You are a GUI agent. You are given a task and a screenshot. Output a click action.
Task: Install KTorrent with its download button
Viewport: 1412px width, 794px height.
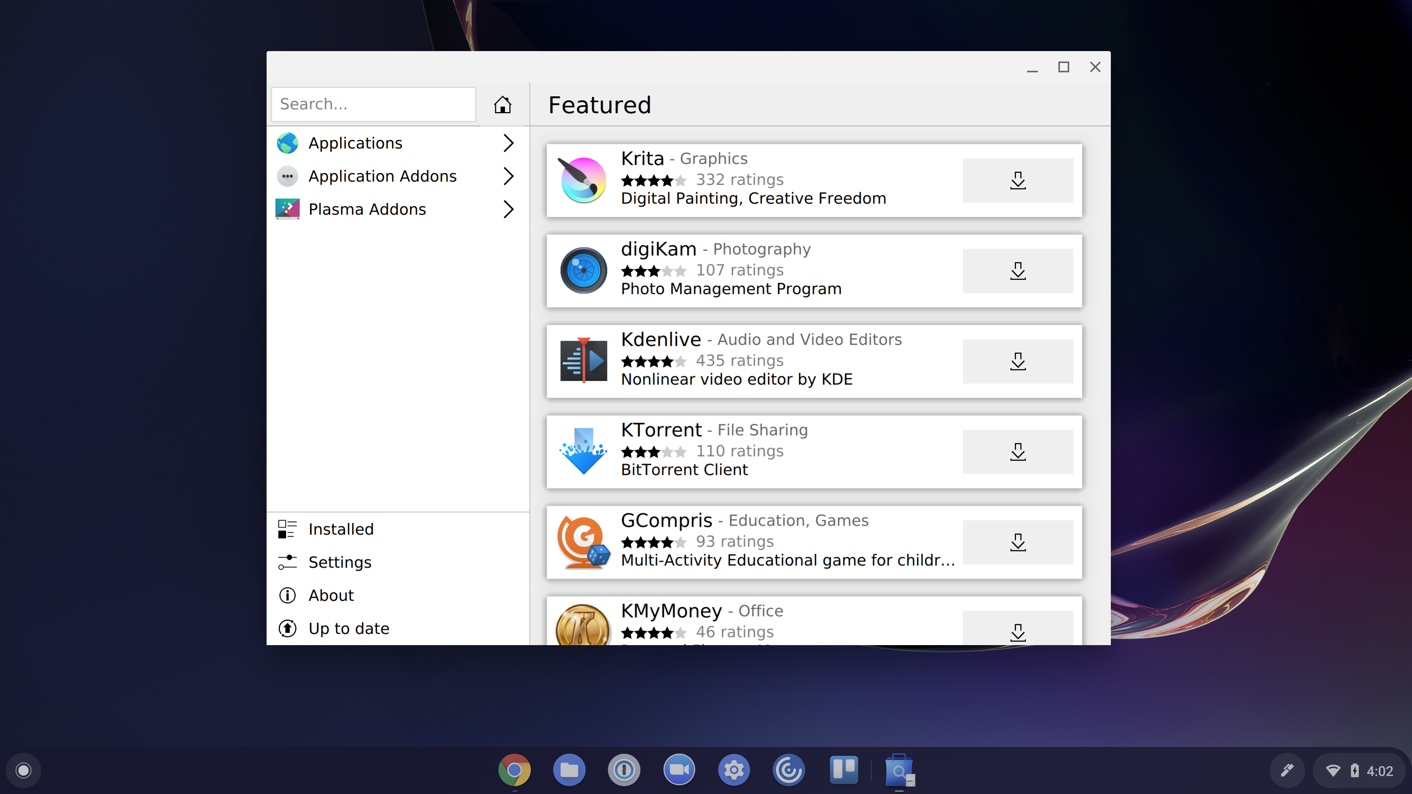(x=1017, y=451)
